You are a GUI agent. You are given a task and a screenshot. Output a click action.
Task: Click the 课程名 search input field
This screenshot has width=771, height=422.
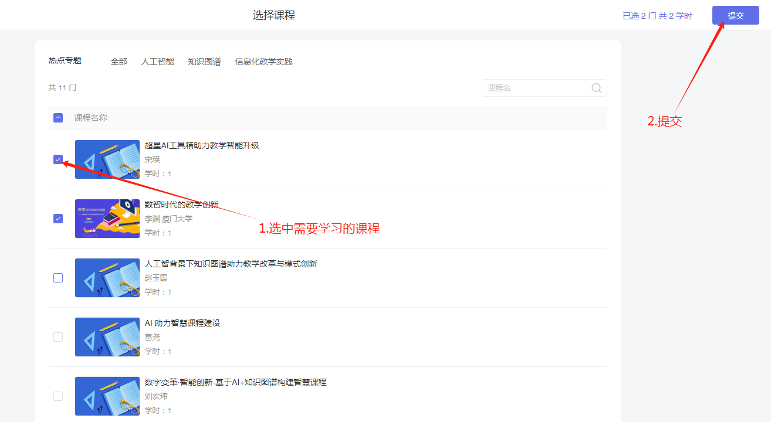point(534,88)
